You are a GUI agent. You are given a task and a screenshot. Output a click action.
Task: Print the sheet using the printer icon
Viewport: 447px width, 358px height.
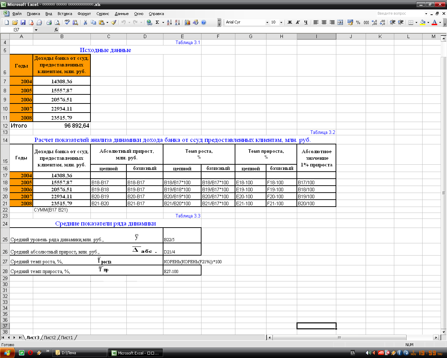point(49,22)
